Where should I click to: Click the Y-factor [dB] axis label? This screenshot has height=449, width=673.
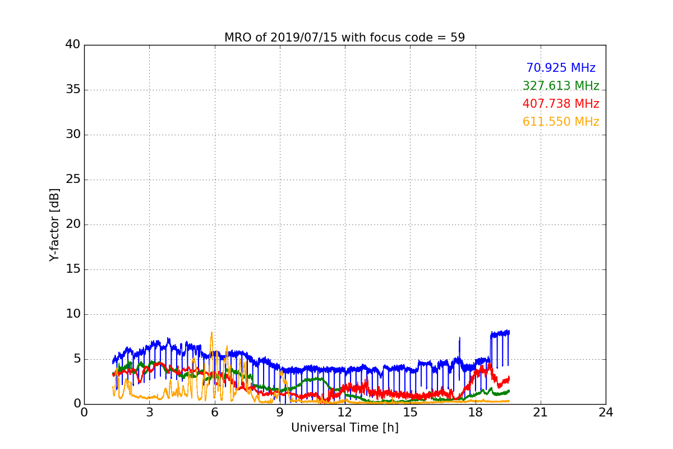pyautogui.click(x=54, y=224)
